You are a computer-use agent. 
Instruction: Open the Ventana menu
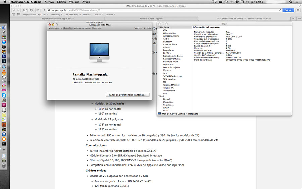[74, 2]
